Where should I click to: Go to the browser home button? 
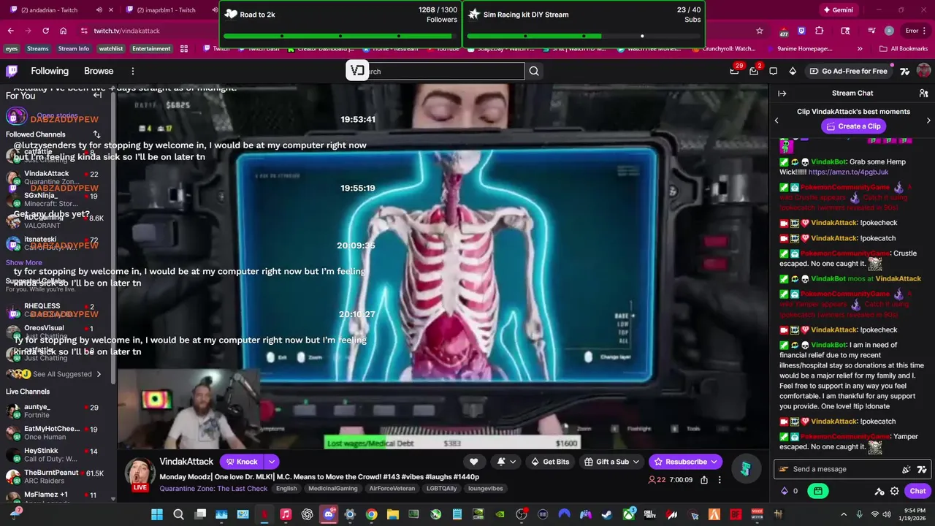pyautogui.click(x=64, y=31)
